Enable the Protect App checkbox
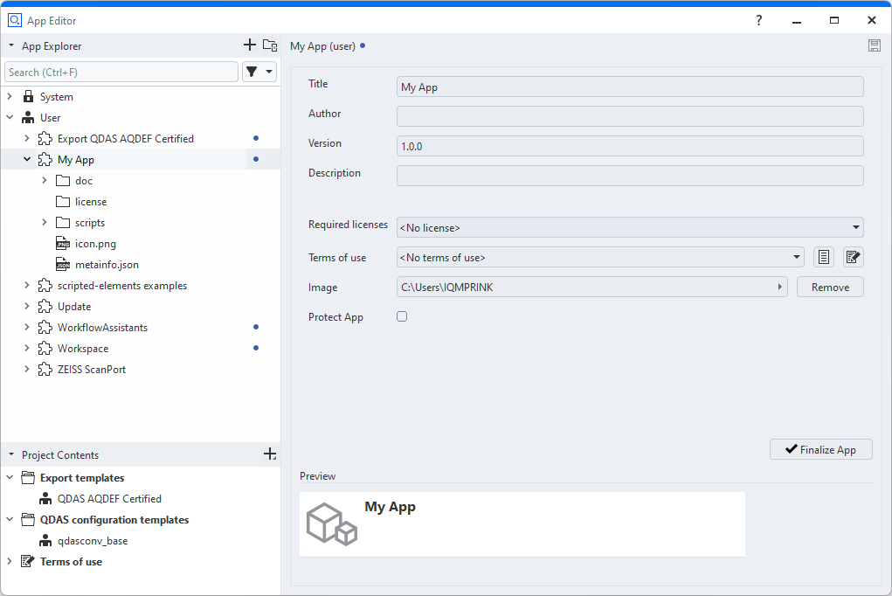 point(402,316)
